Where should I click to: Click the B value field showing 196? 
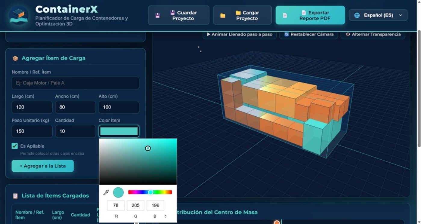point(156,205)
